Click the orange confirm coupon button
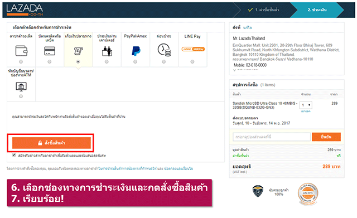 326,137
